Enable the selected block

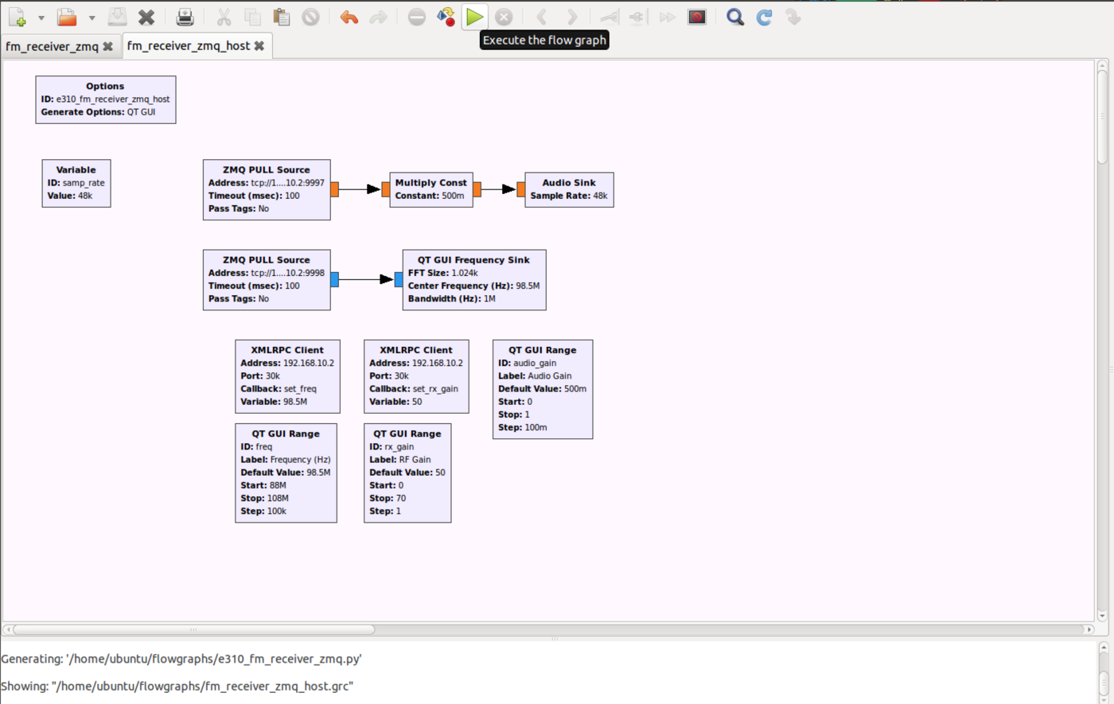tap(609, 17)
